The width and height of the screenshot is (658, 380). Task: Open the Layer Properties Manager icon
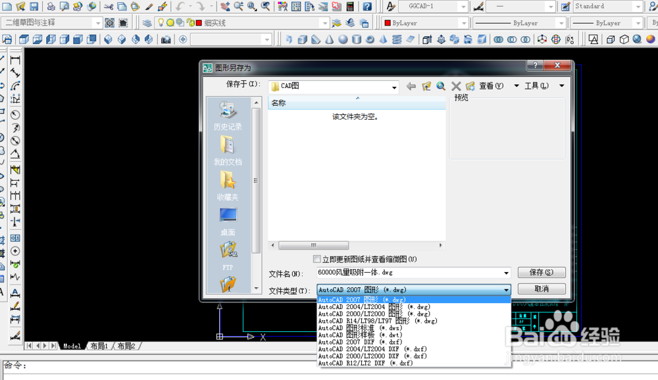pos(147,23)
